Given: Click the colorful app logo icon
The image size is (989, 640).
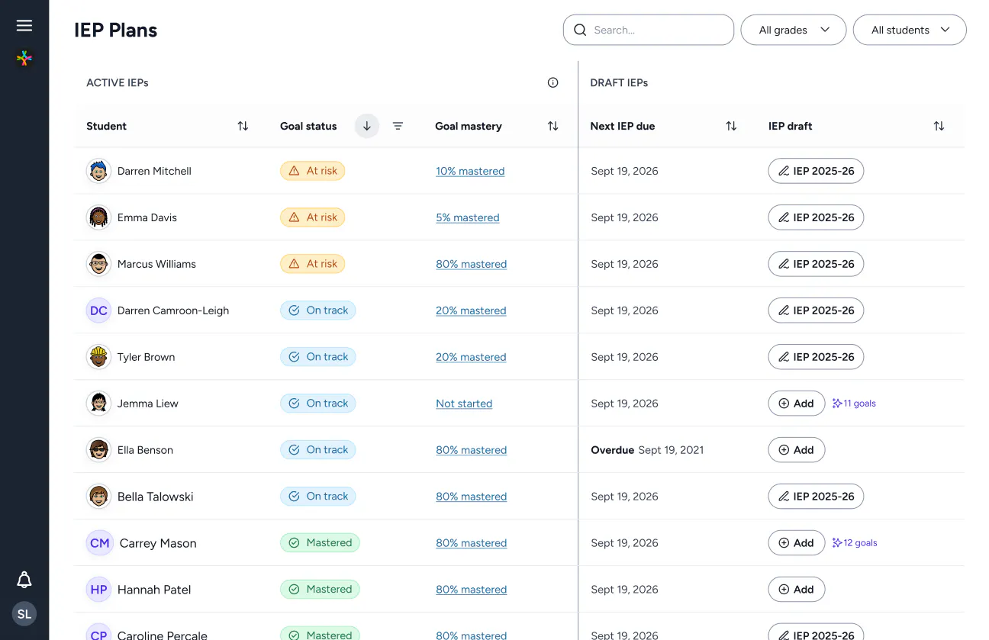Looking at the screenshot, I should pyautogui.click(x=24, y=58).
